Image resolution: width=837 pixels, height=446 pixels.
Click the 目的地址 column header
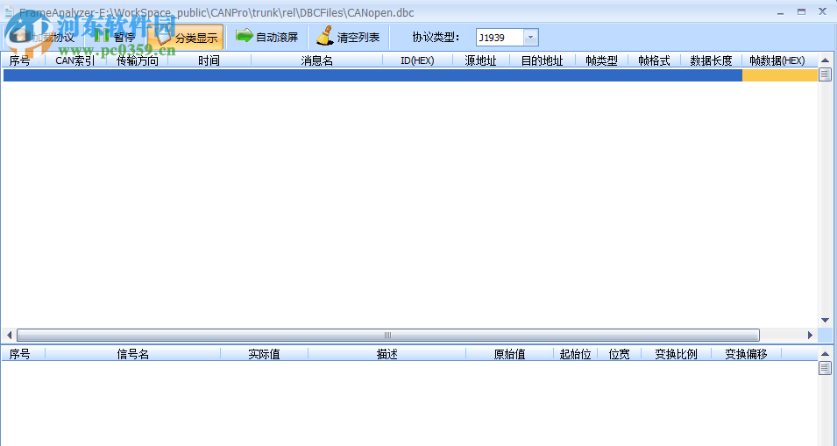point(543,60)
